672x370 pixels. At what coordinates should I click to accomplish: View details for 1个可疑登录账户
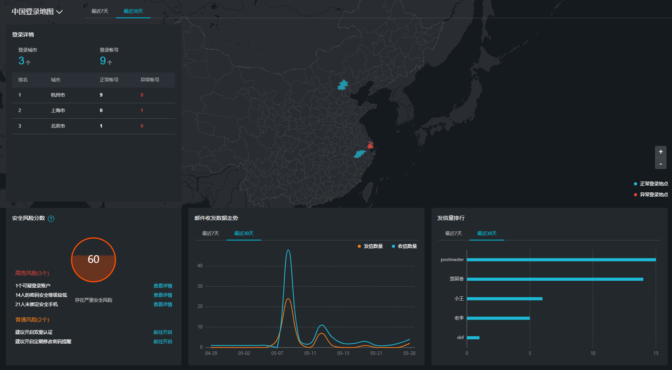click(x=163, y=286)
